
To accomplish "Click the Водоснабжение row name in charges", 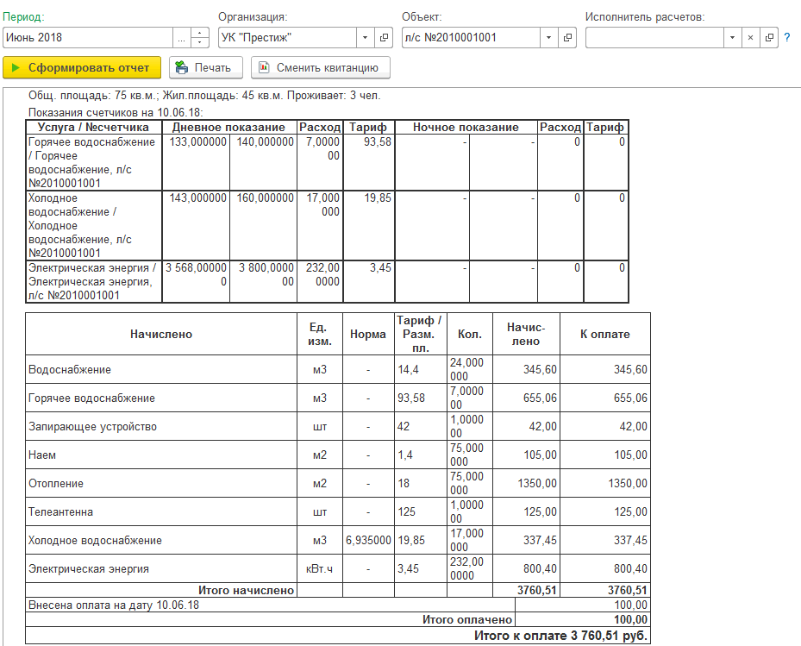I will (x=70, y=369).
